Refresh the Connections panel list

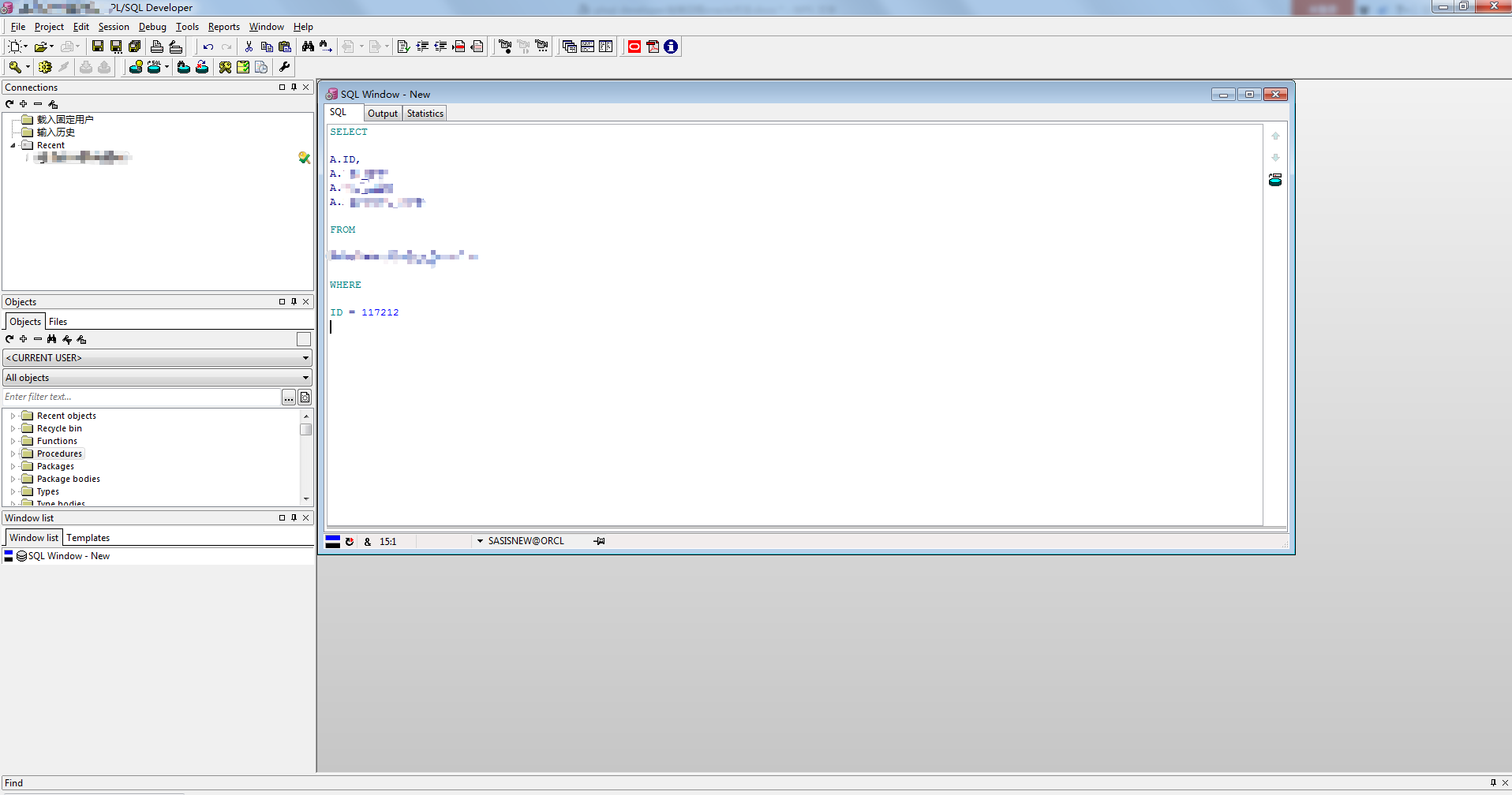click(x=9, y=104)
